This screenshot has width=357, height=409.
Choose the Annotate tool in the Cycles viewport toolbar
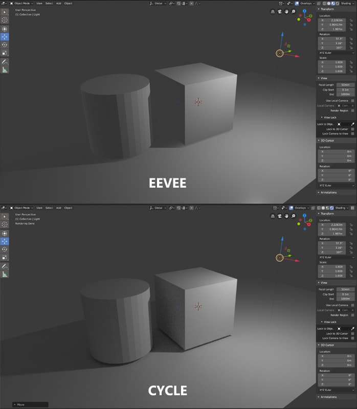click(x=5, y=266)
